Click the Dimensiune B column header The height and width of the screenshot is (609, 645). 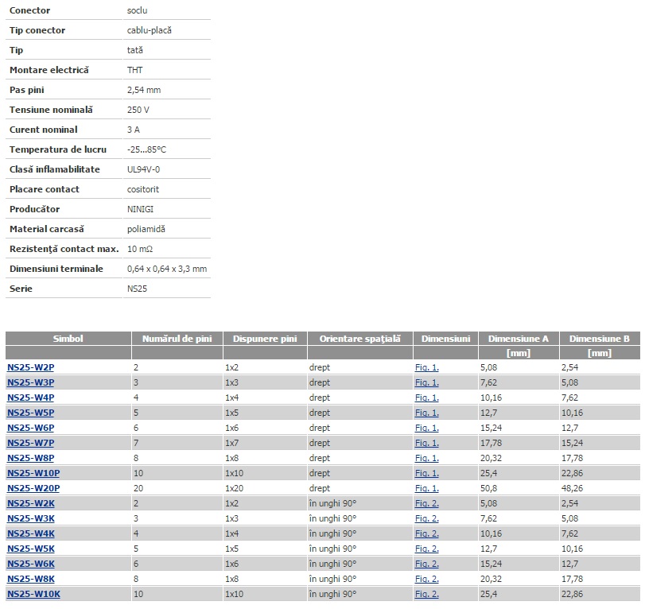[x=599, y=339]
